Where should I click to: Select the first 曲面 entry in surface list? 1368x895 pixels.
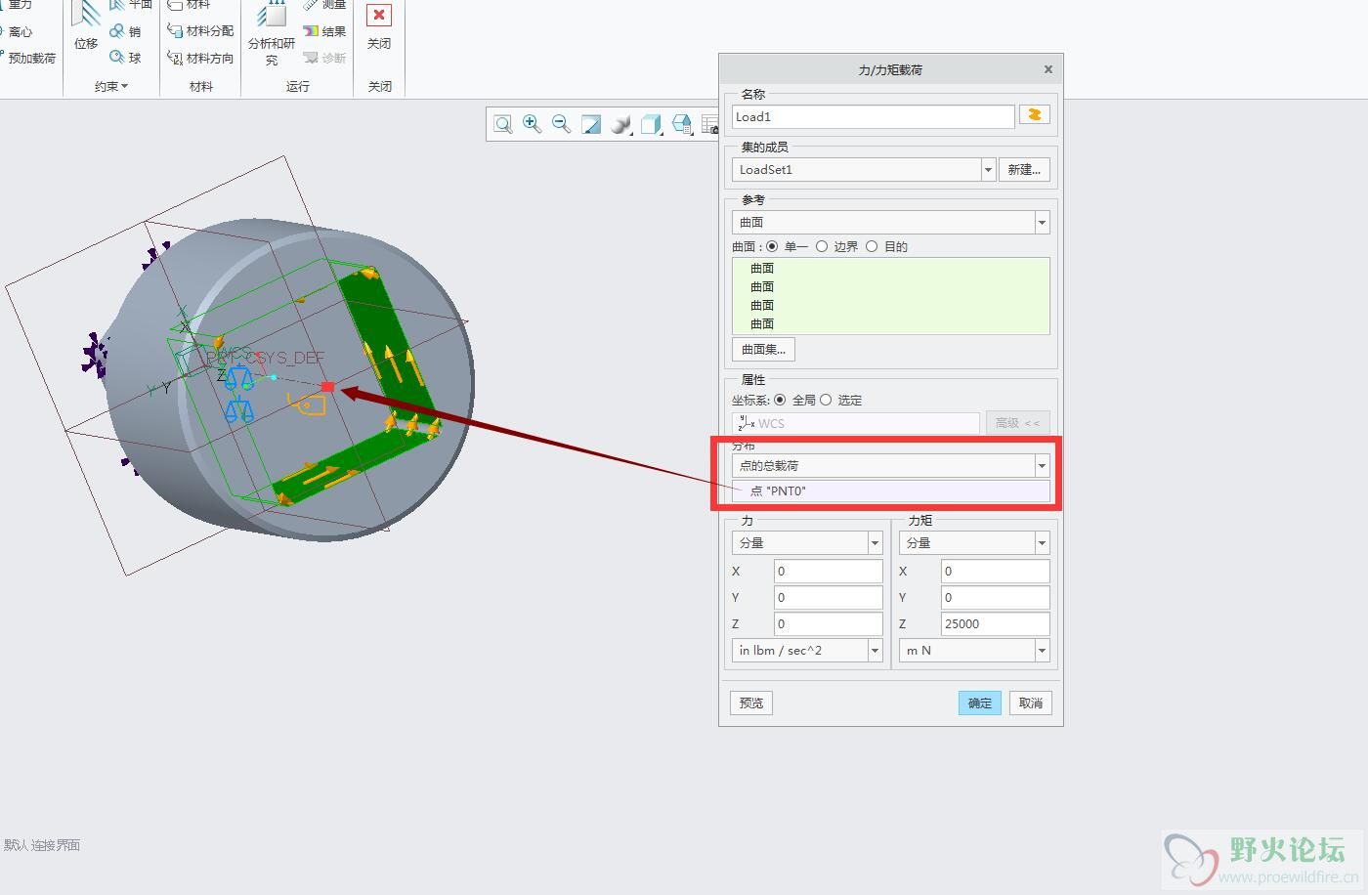762,268
